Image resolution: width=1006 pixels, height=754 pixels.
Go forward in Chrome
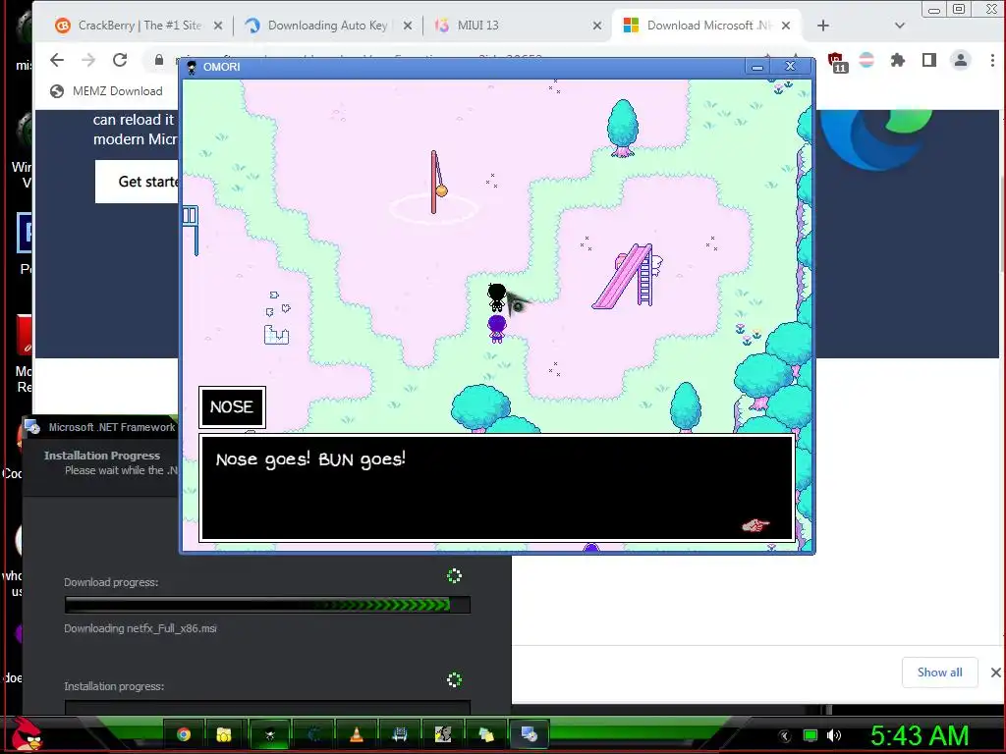[x=87, y=60]
